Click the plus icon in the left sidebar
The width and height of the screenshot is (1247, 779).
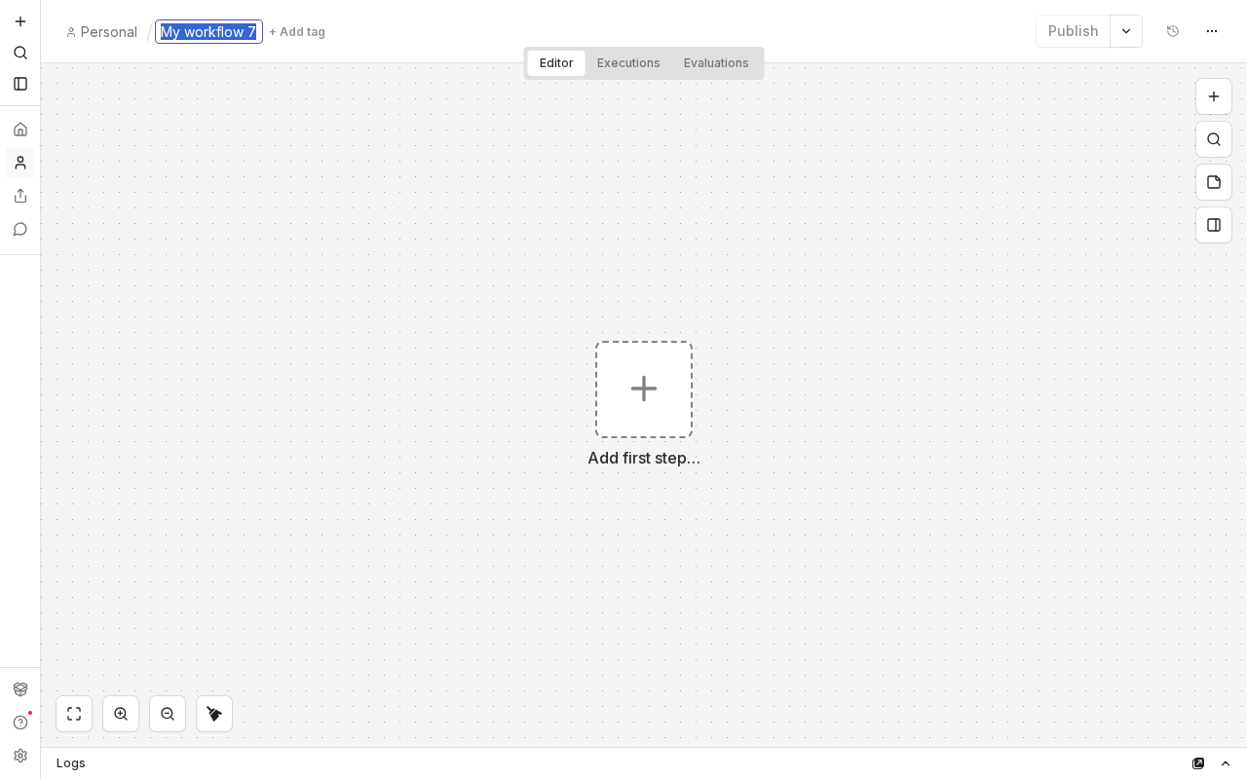(19, 21)
